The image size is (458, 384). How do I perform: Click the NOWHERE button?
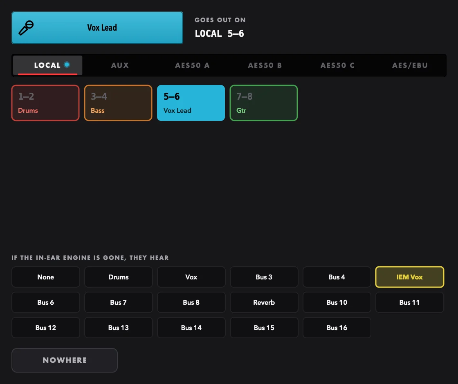pos(65,360)
